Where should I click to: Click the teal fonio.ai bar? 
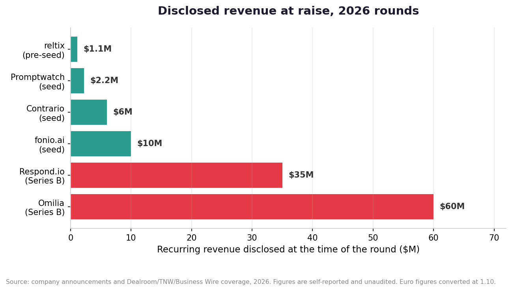[x=101, y=144]
